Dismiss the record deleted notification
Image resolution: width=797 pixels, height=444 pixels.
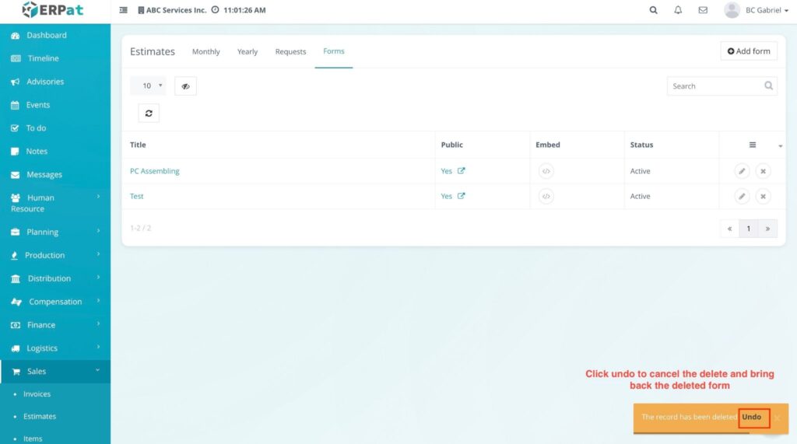[x=777, y=418]
